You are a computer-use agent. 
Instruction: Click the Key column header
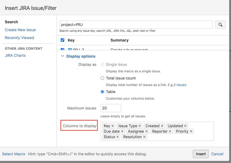point(71,40)
